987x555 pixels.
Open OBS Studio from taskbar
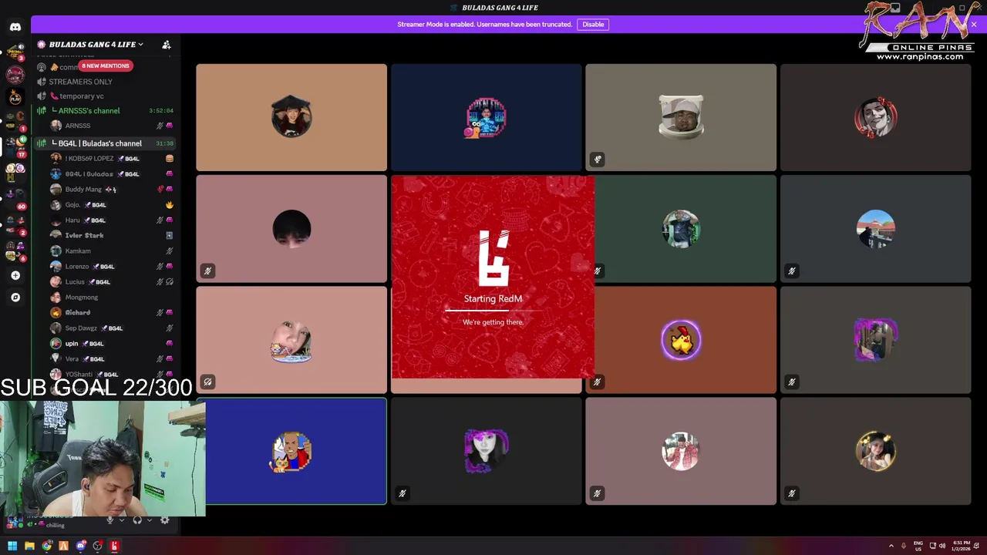(97, 546)
